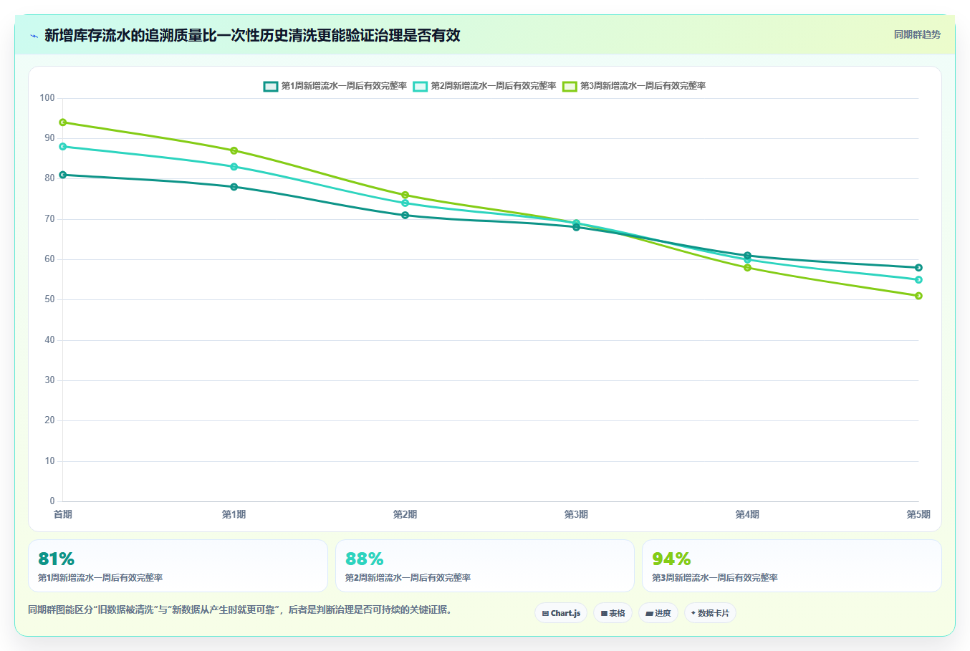
Task: Select the light teal point at 第1期 (83)
Action: pos(234,167)
